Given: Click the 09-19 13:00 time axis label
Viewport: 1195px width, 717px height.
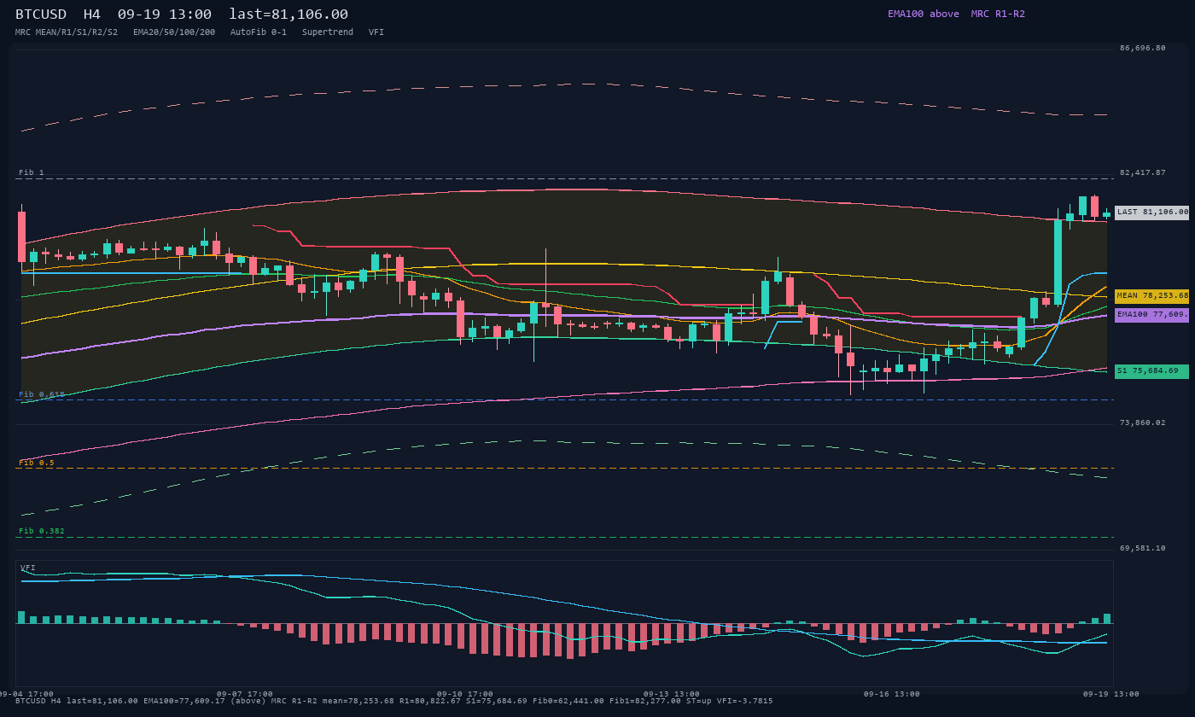Looking at the screenshot, I should click(1111, 694).
